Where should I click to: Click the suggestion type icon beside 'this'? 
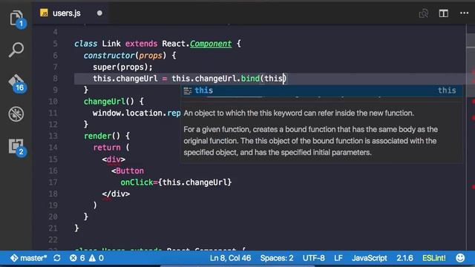point(188,90)
